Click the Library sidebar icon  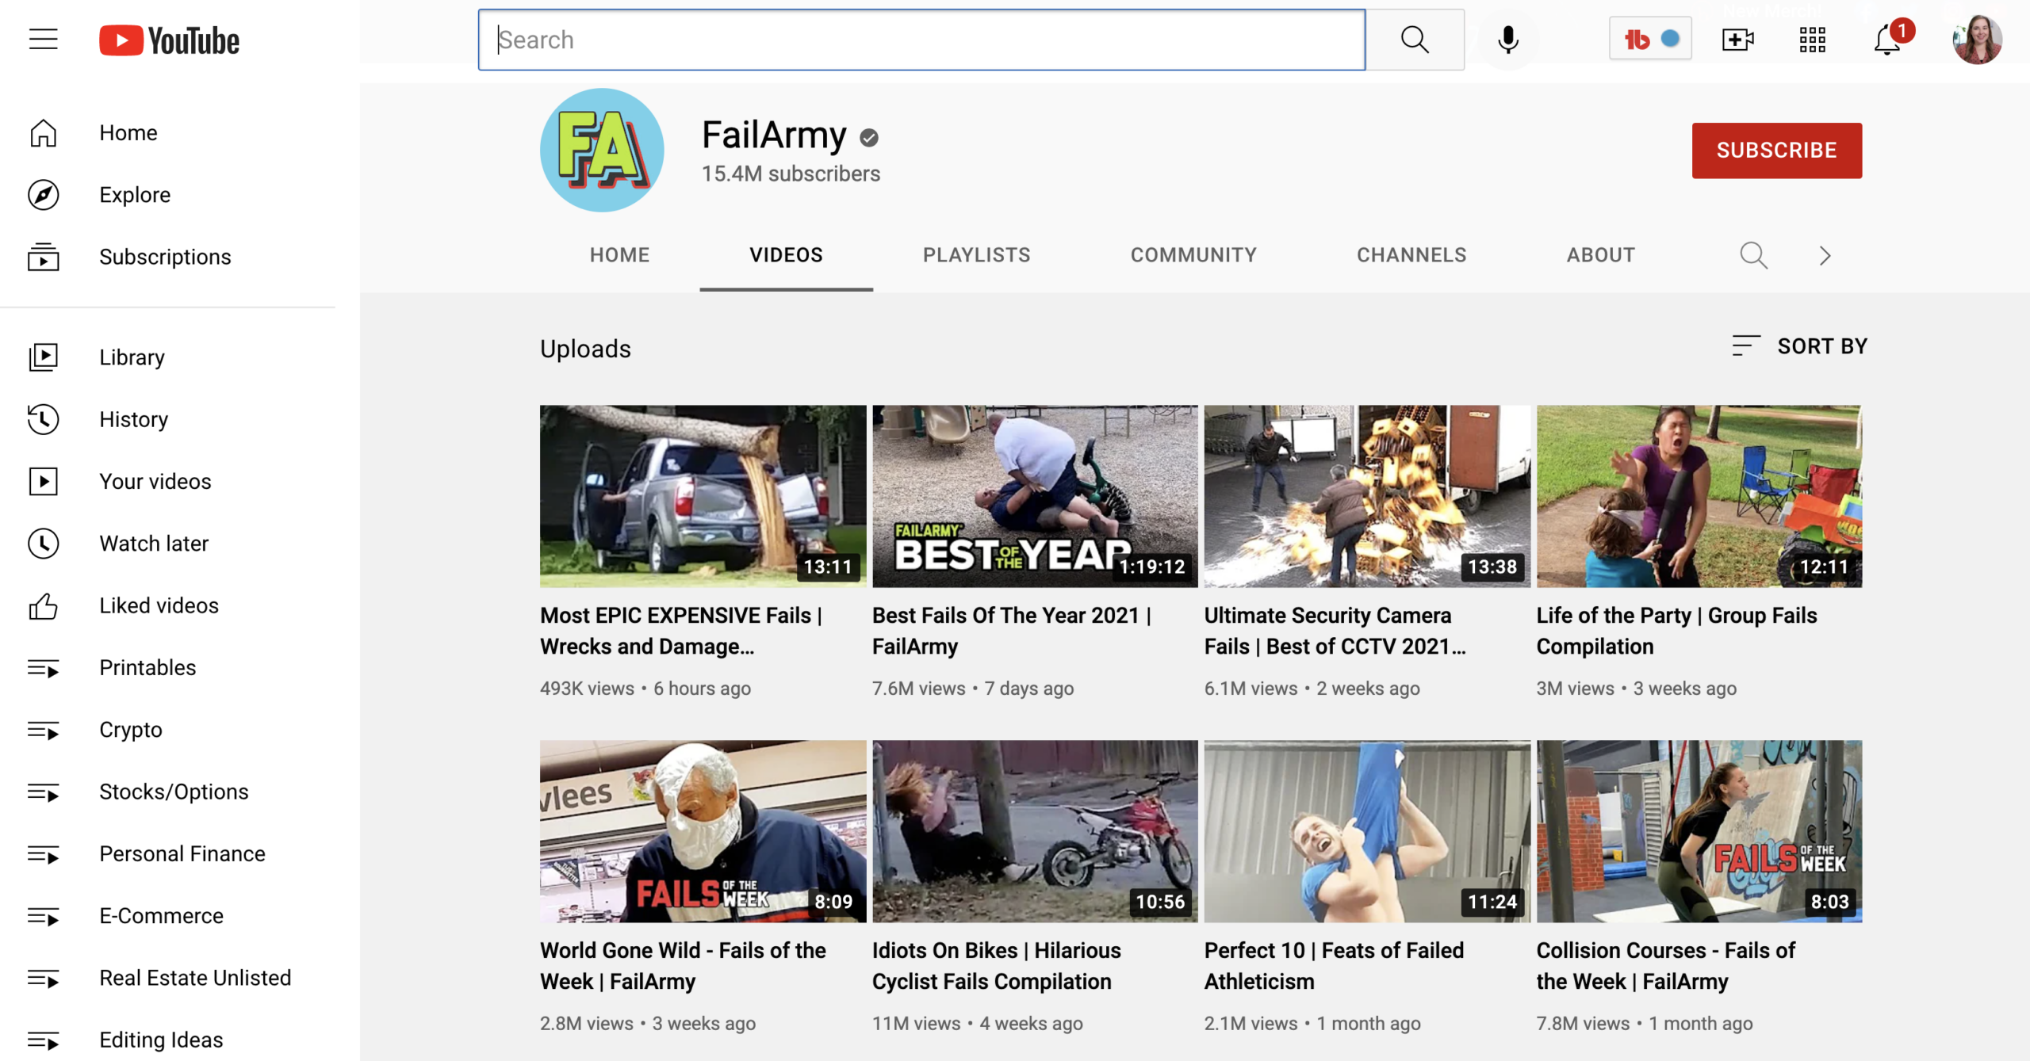click(44, 357)
